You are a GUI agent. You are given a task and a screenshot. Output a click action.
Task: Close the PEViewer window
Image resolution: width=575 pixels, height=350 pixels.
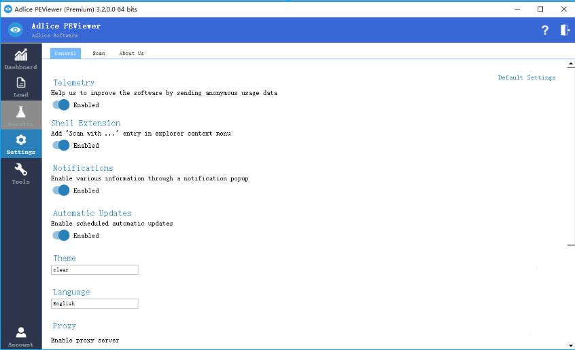[x=564, y=9]
